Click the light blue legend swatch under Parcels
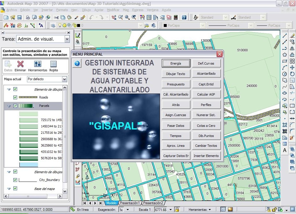The image size is (296, 214). tap(28, 165)
